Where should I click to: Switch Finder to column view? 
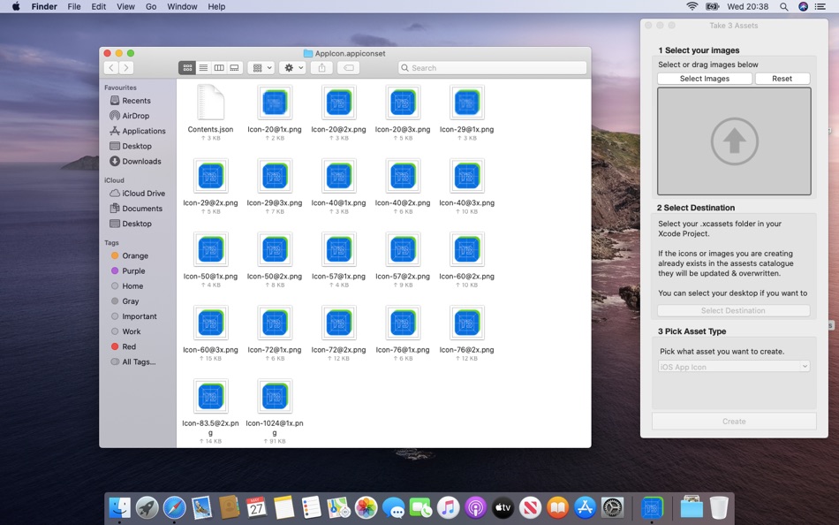(x=219, y=68)
